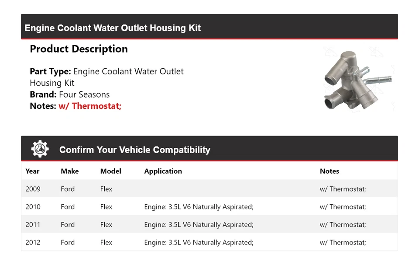Click the Four Seasons brand name
Viewport: 419px width, 265px height.
(84, 94)
